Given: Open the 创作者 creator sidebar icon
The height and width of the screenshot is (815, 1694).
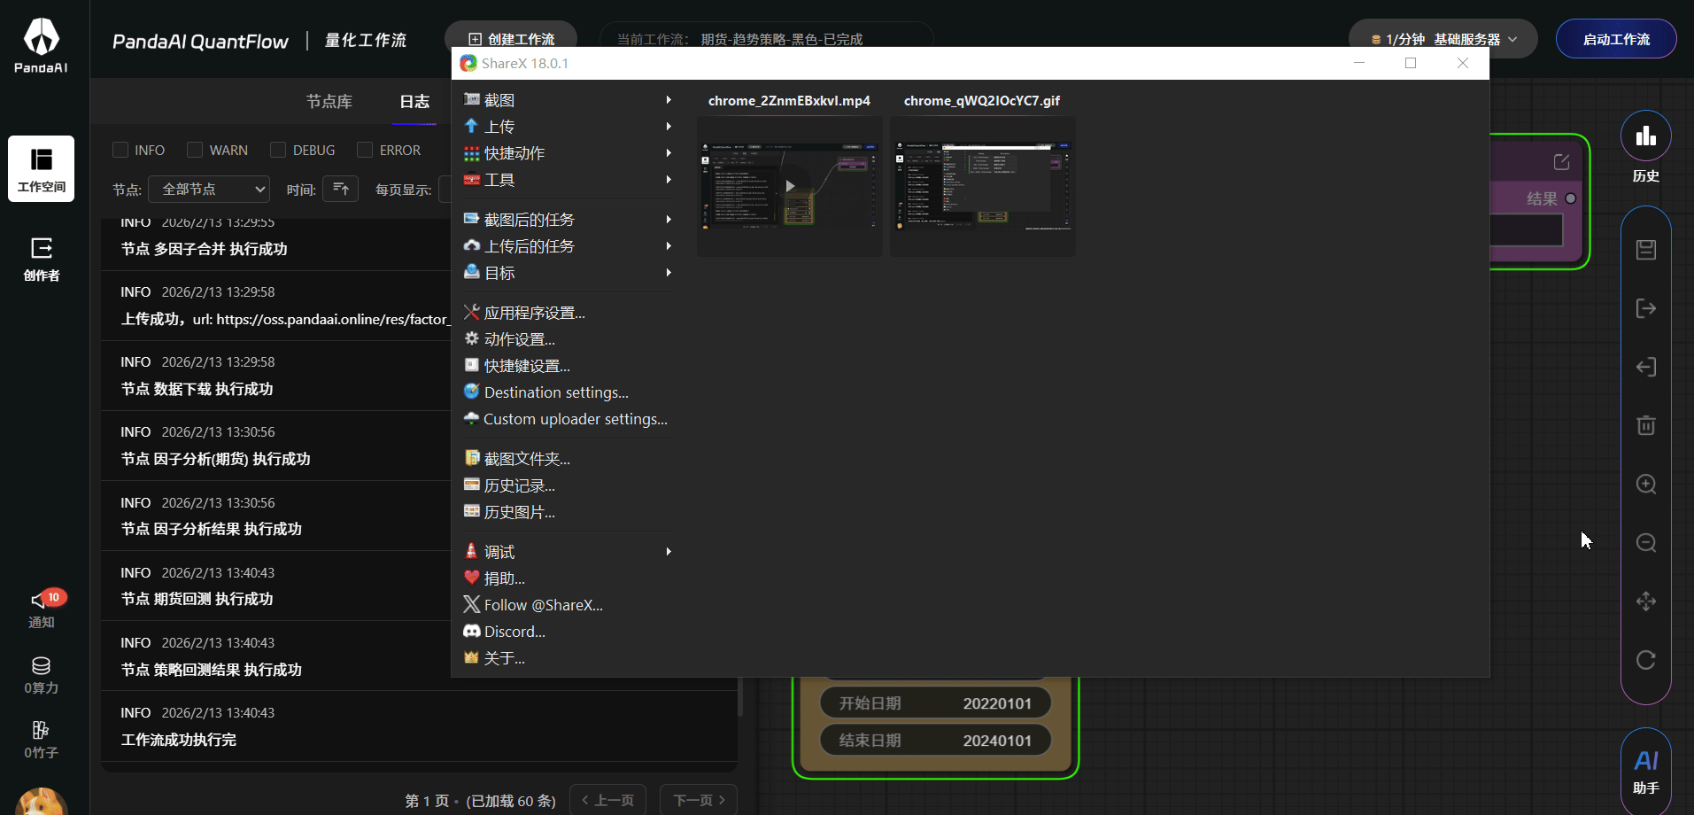Looking at the screenshot, I should pyautogui.click(x=41, y=259).
